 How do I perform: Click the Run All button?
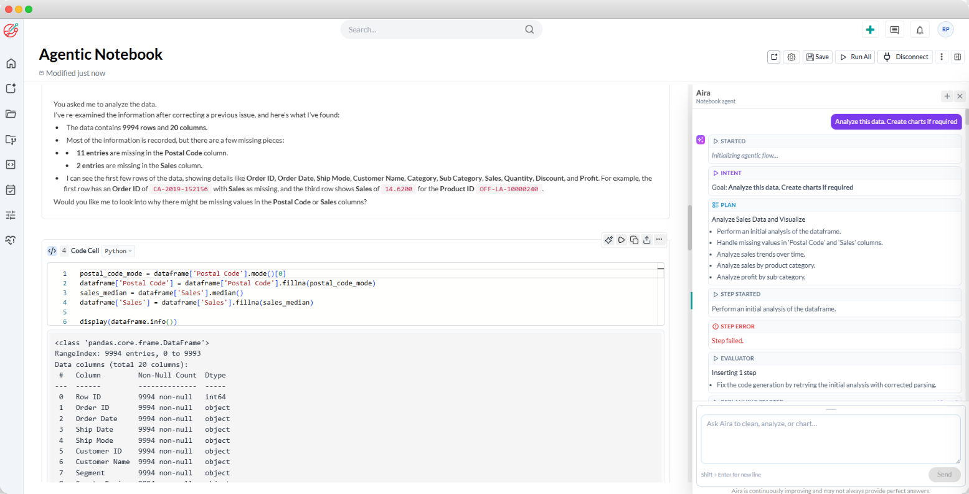click(856, 57)
